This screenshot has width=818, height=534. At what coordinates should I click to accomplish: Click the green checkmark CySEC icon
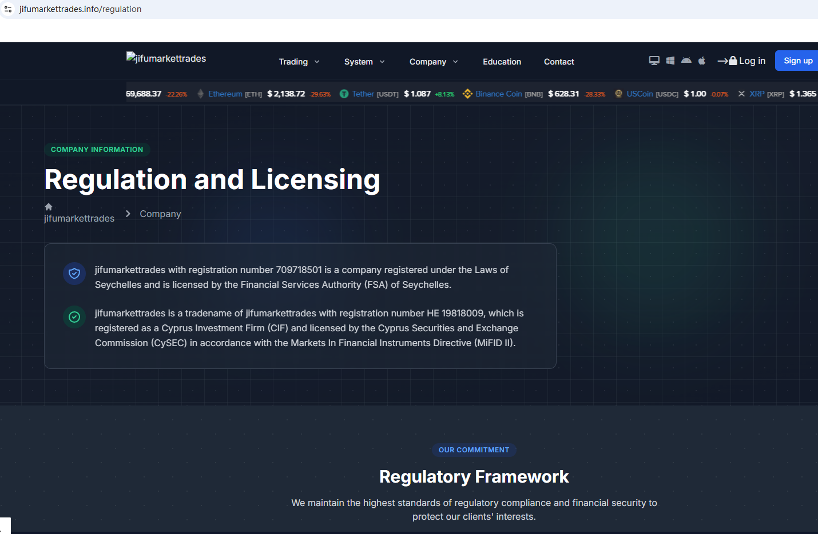[74, 317]
